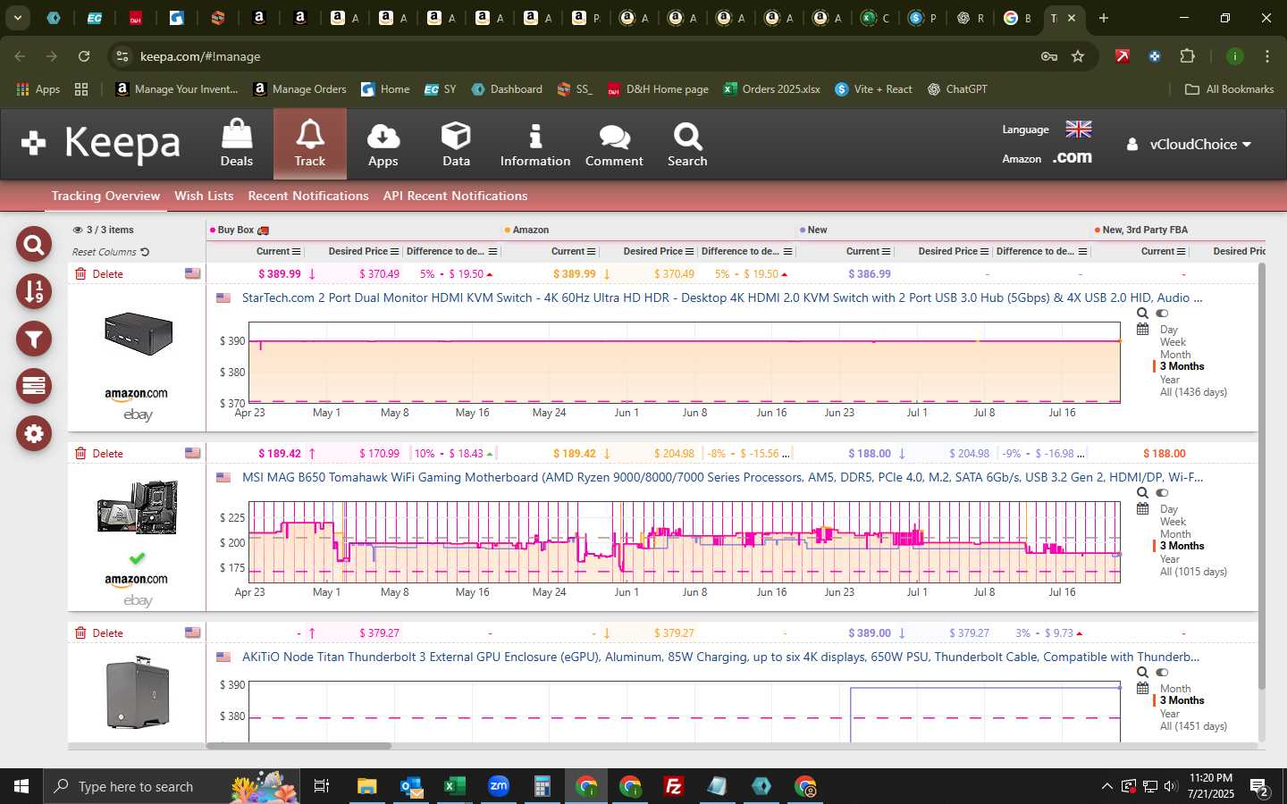Open Buy Box Desired Price column menu
Image resolution: width=1287 pixels, height=804 pixels.
pyautogui.click(x=395, y=252)
